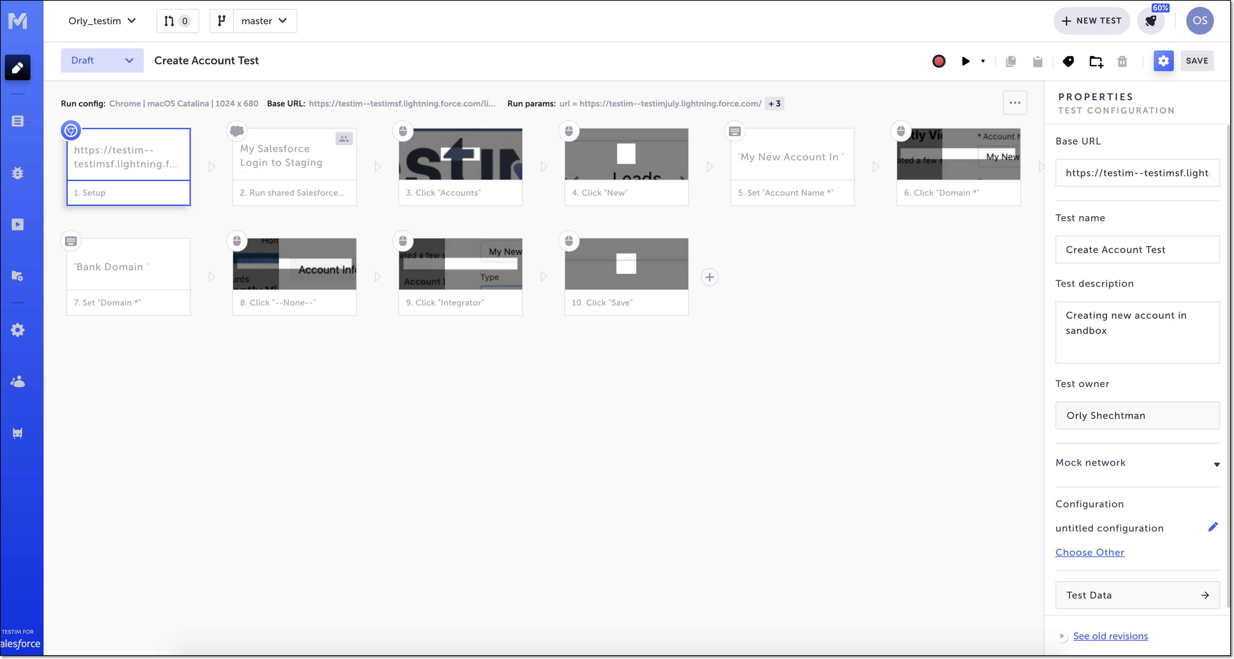The height and width of the screenshot is (659, 1234).
Task: Select step 2 Run shared Salesforce card
Action: 295,167
